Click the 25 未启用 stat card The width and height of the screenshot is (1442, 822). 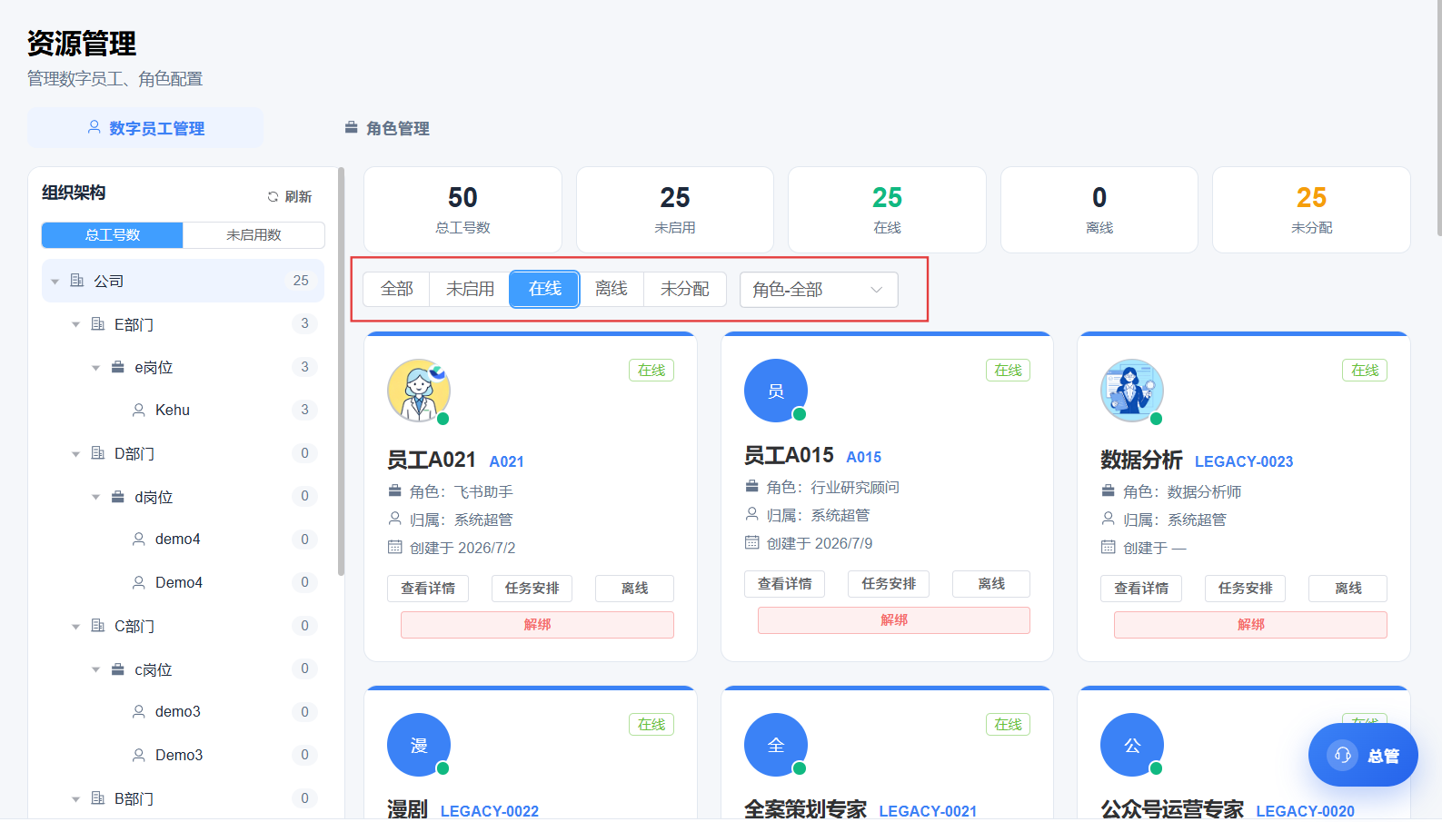pos(675,210)
